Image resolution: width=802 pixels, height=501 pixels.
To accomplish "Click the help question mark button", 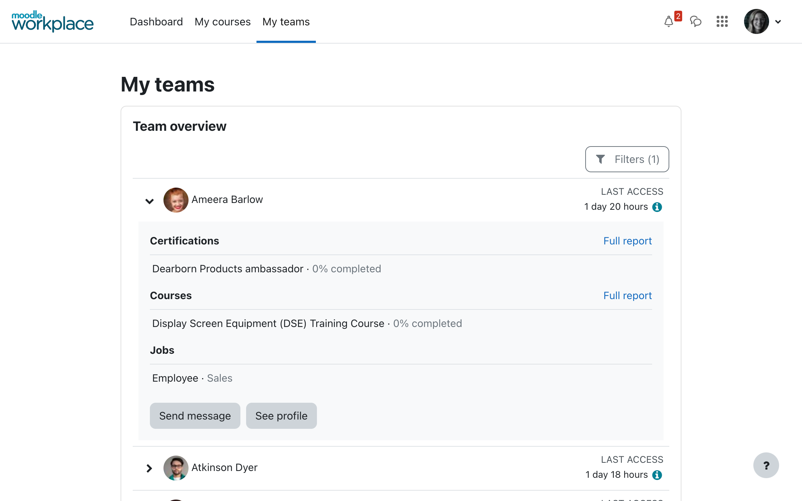I will [766, 465].
